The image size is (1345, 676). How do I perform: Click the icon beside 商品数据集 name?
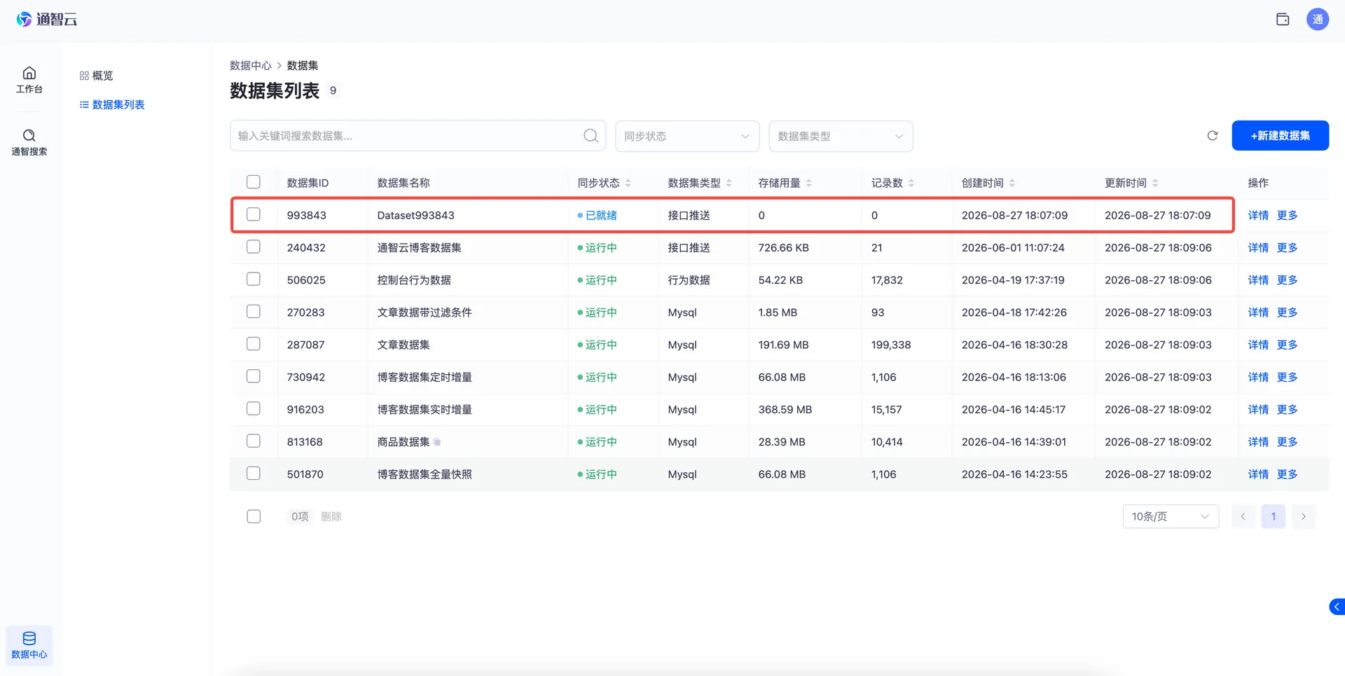tap(437, 442)
